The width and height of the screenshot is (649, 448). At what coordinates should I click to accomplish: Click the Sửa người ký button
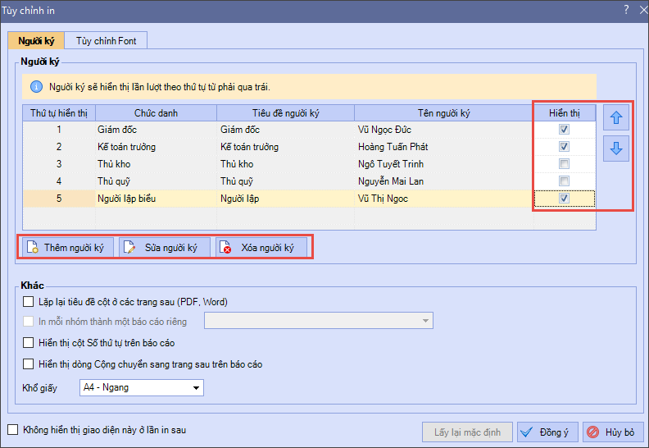(164, 247)
